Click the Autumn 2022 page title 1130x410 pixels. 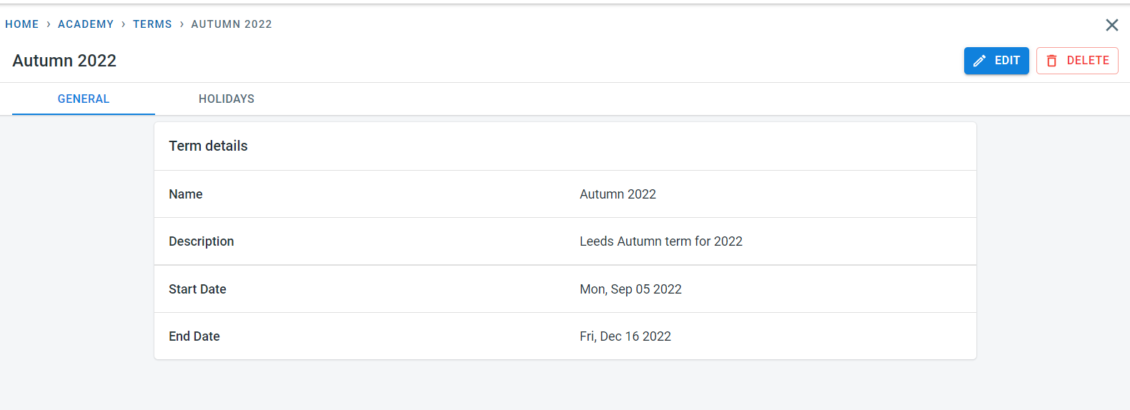(x=64, y=61)
